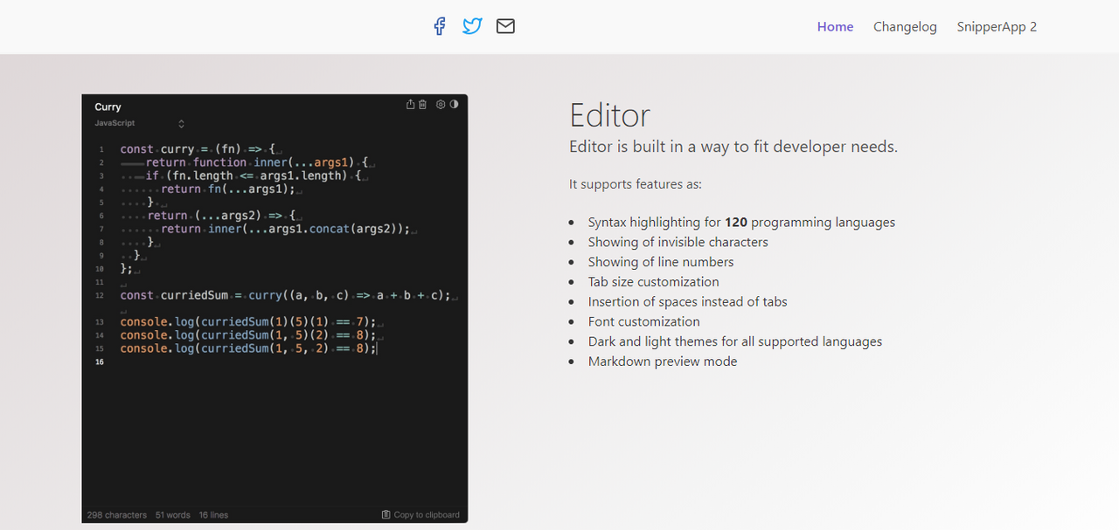Click "Showing of invisible characters" list item
1119x530 pixels.
click(678, 242)
